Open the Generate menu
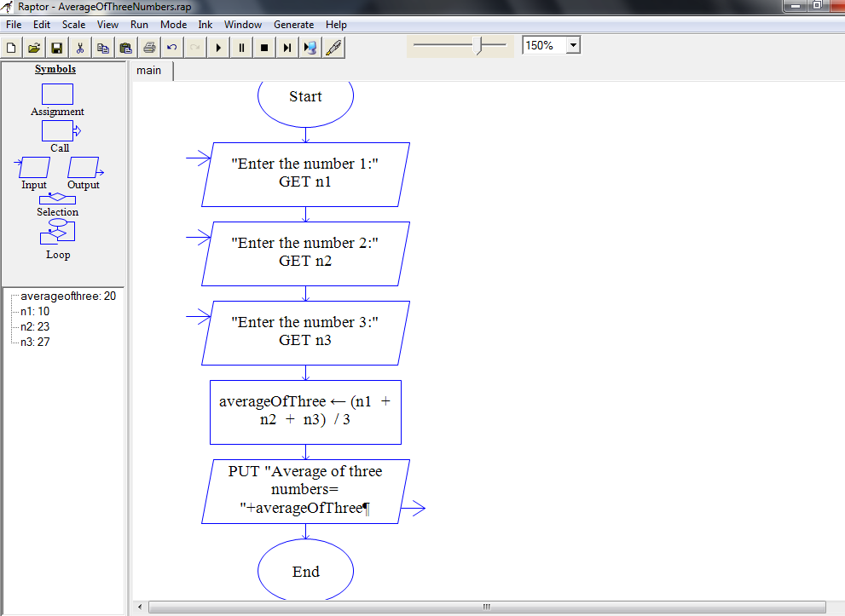 (x=294, y=25)
